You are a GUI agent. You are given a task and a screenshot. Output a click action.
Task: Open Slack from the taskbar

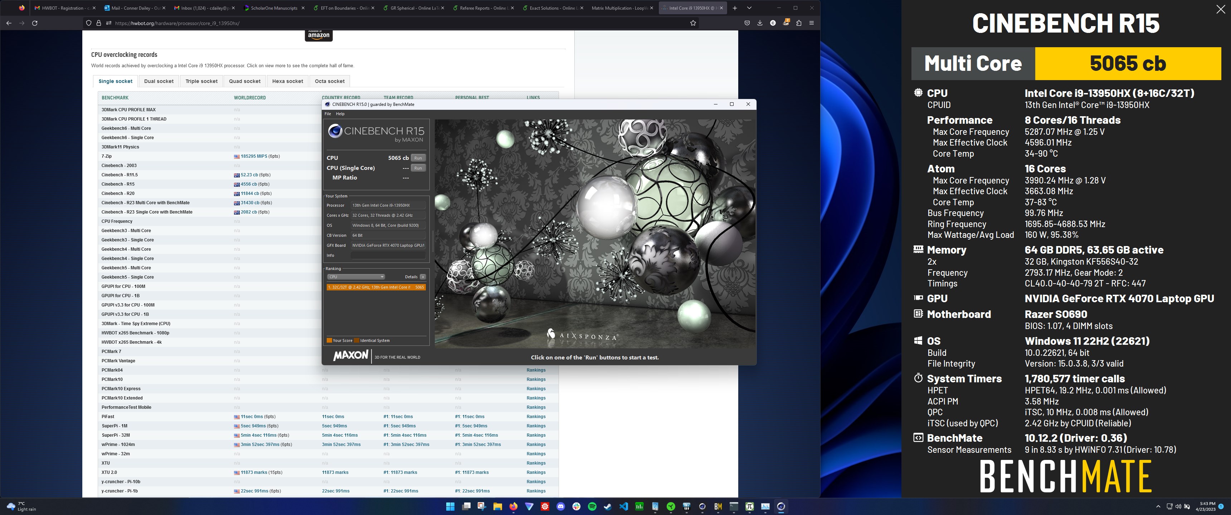point(576,506)
